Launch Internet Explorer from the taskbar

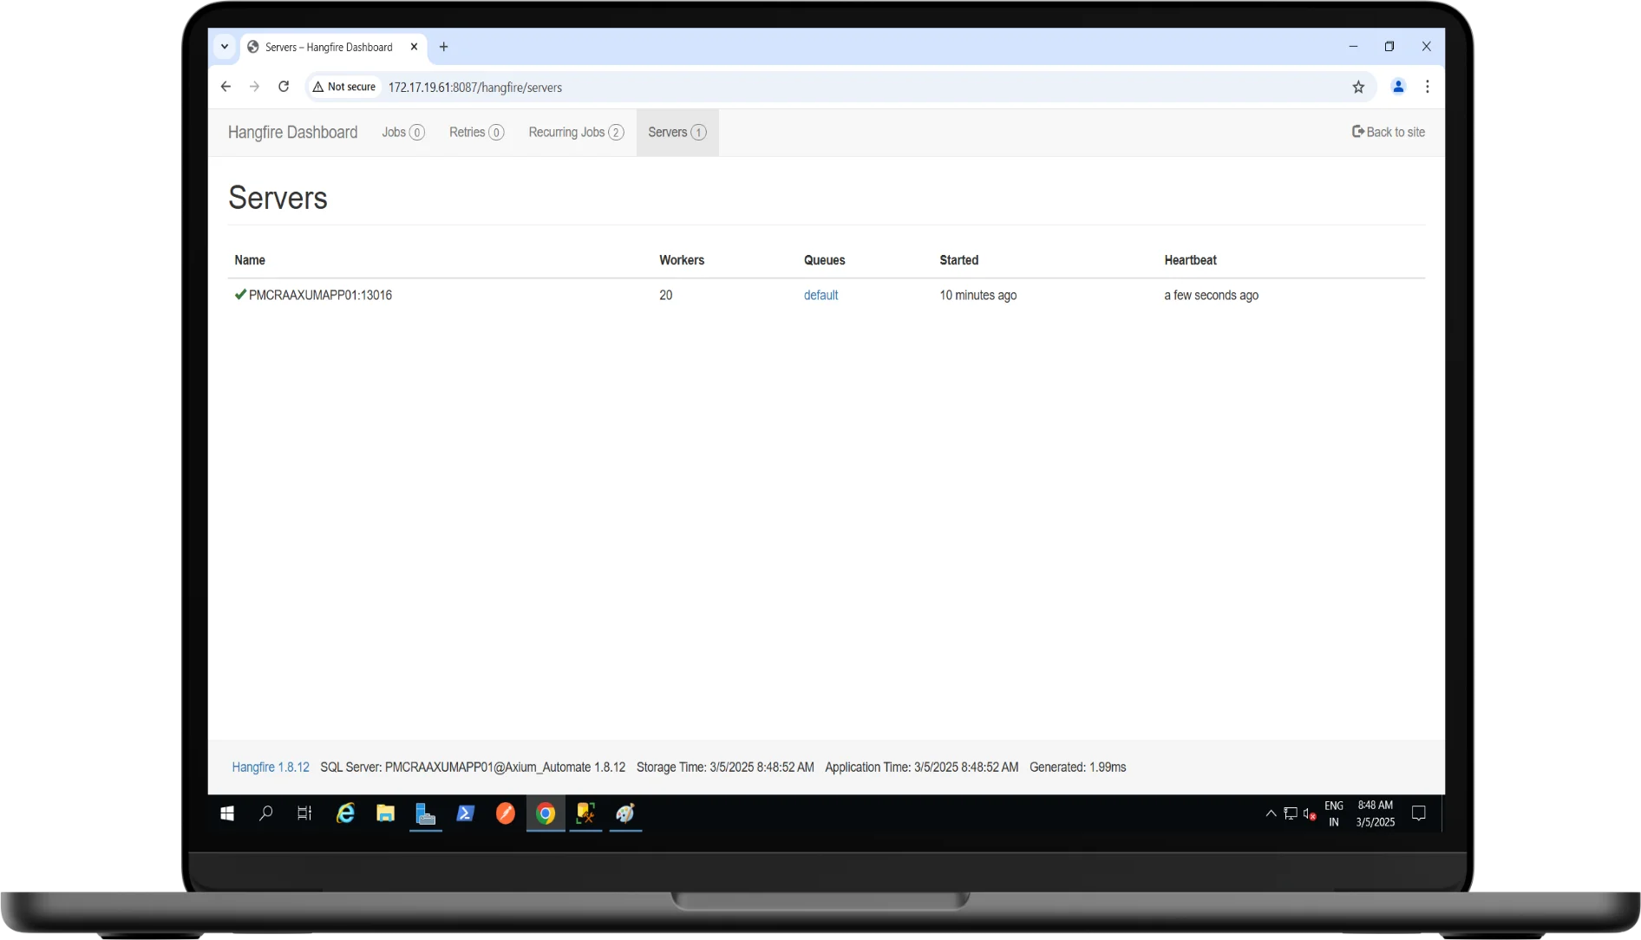point(345,813)
